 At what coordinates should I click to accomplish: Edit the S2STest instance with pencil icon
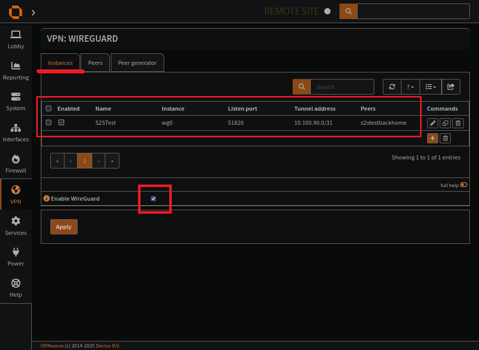click(x=433, y=123)
